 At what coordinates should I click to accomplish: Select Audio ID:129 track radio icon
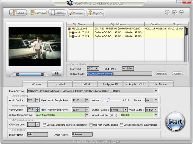73,36
